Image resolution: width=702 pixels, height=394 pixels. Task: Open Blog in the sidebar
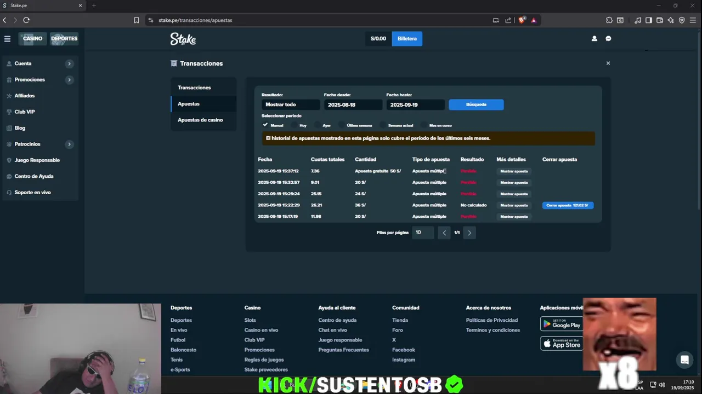click(x=20, y=128)
